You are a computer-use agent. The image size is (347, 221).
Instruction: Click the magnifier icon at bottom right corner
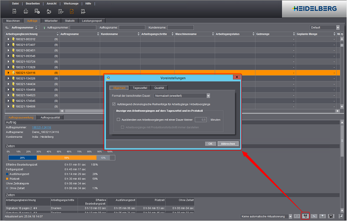(341, 215)
